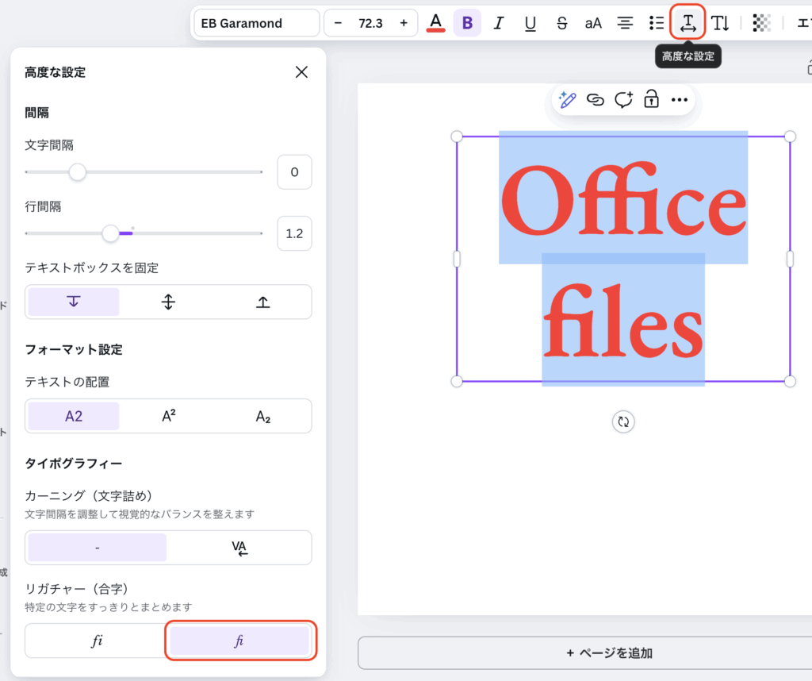
Task: Toggle bullet list formatting
Action: tap(657, 23)
